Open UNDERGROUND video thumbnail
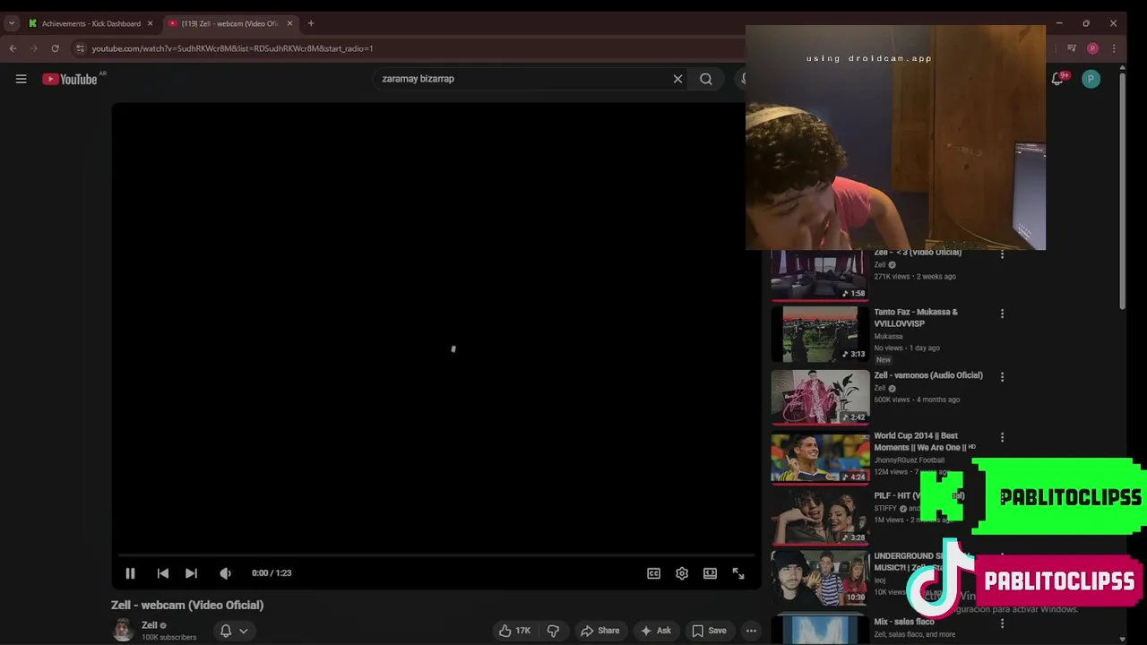 [820, 578]
